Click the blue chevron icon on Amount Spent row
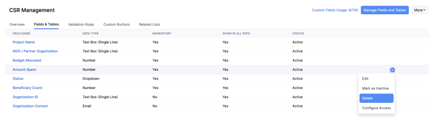Image resolution: width=435 pixels, height=123 pixels. pyautogui.click(x=393, y=70)
